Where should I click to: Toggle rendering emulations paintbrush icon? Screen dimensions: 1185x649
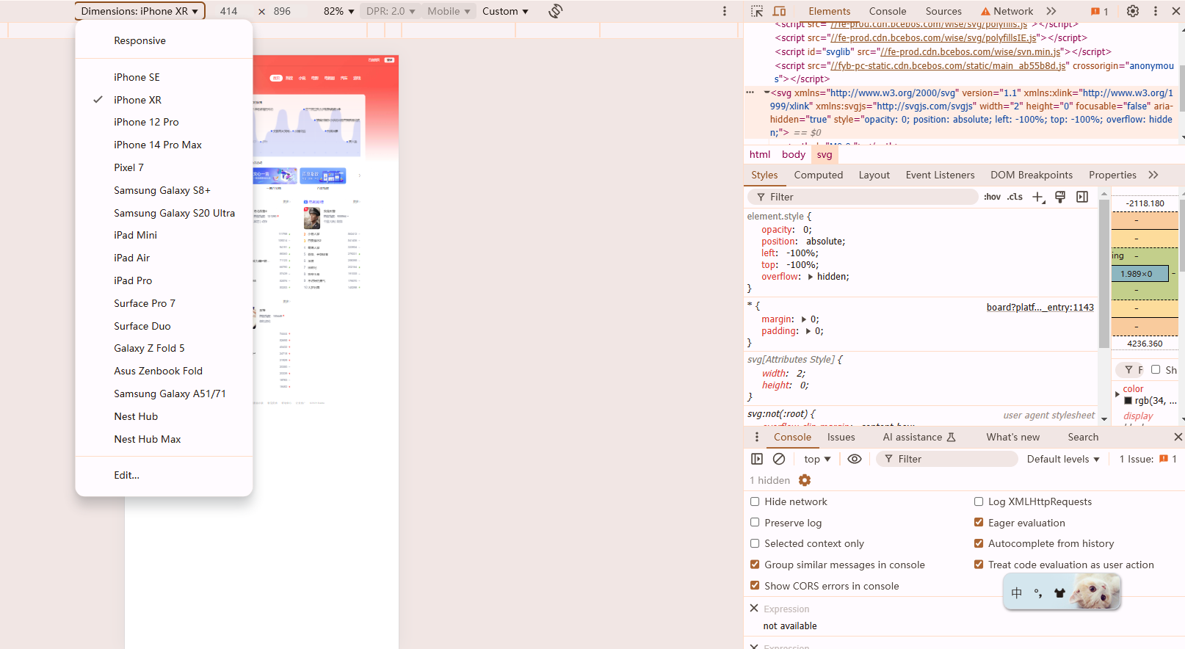(1060, 197)
